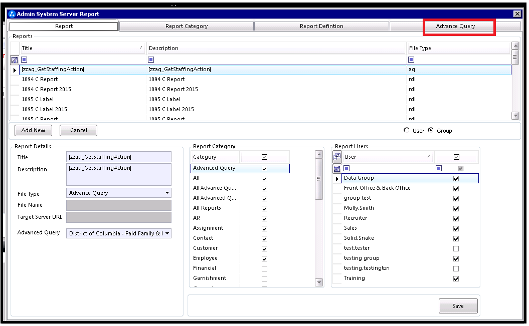Click the File Type column filter icon
This screenshot has width=529, height=326.
coord(411,60)
